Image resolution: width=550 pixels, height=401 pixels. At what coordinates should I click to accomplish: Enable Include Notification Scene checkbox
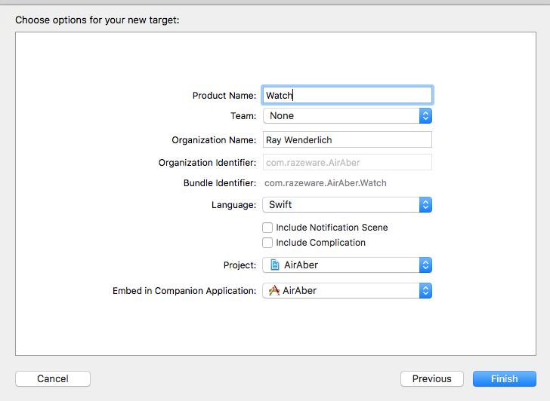267,228
